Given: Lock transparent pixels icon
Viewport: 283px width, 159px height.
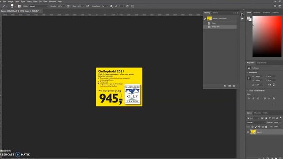Looking at the screenshot, I should point(252,127).
